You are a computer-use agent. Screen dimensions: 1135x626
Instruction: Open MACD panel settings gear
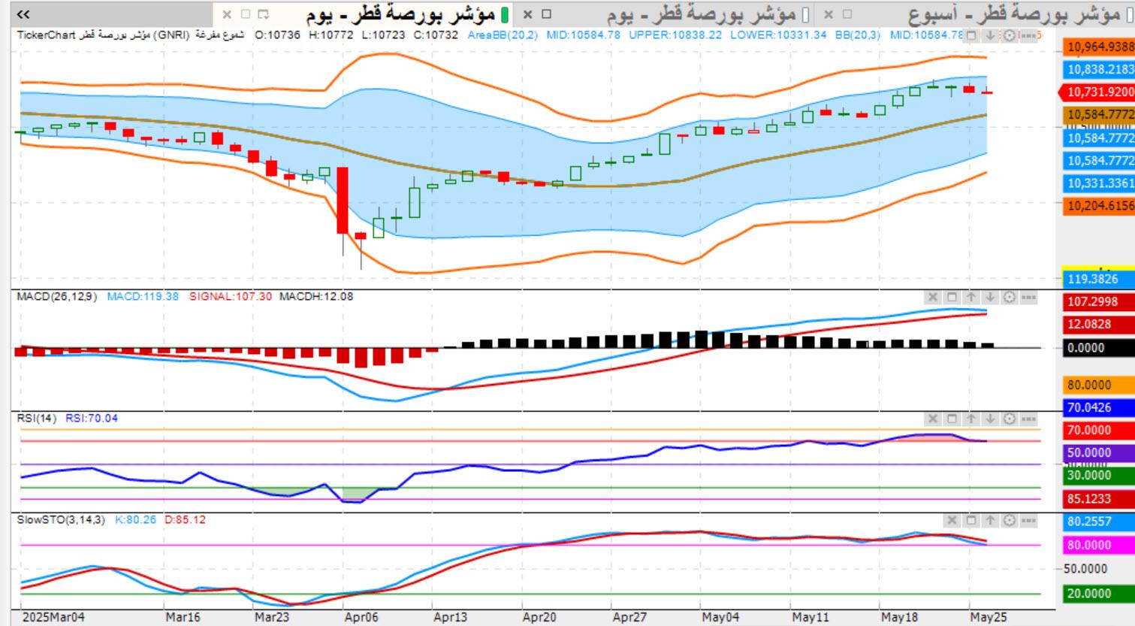1009,297
